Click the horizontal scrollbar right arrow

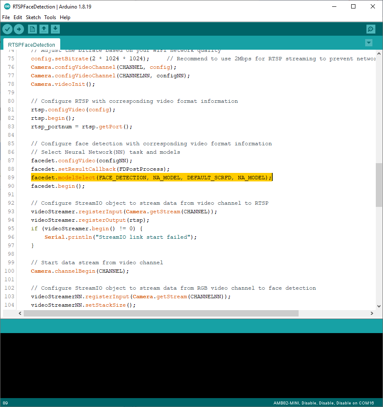click(x=372, y=313)
